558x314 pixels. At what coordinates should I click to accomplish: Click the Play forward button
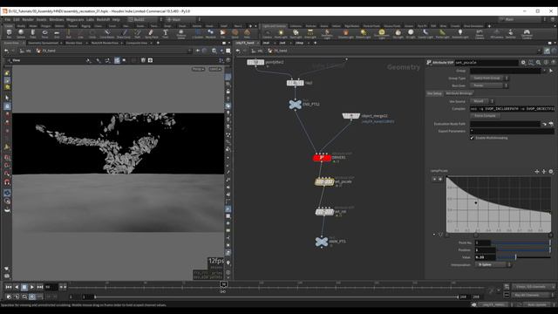pos(32,287)
